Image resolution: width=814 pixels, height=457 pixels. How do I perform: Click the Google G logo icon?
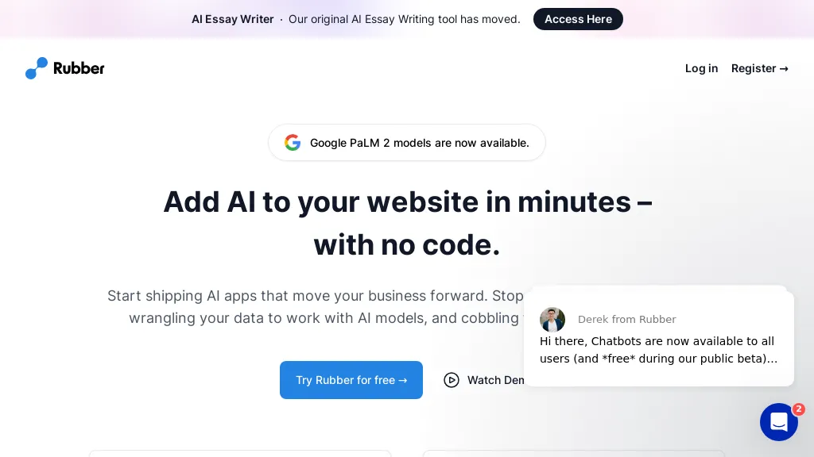(x=293, y=143)
